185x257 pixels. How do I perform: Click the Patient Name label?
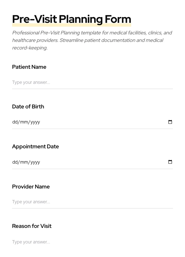point(29,67)
